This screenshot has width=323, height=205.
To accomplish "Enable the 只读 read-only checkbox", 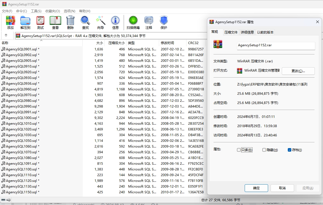I will coord(239,150).
